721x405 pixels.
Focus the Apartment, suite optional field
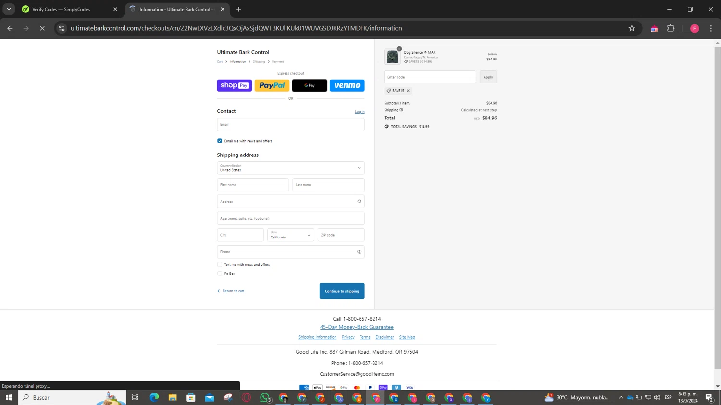click(x=291, y=218)
